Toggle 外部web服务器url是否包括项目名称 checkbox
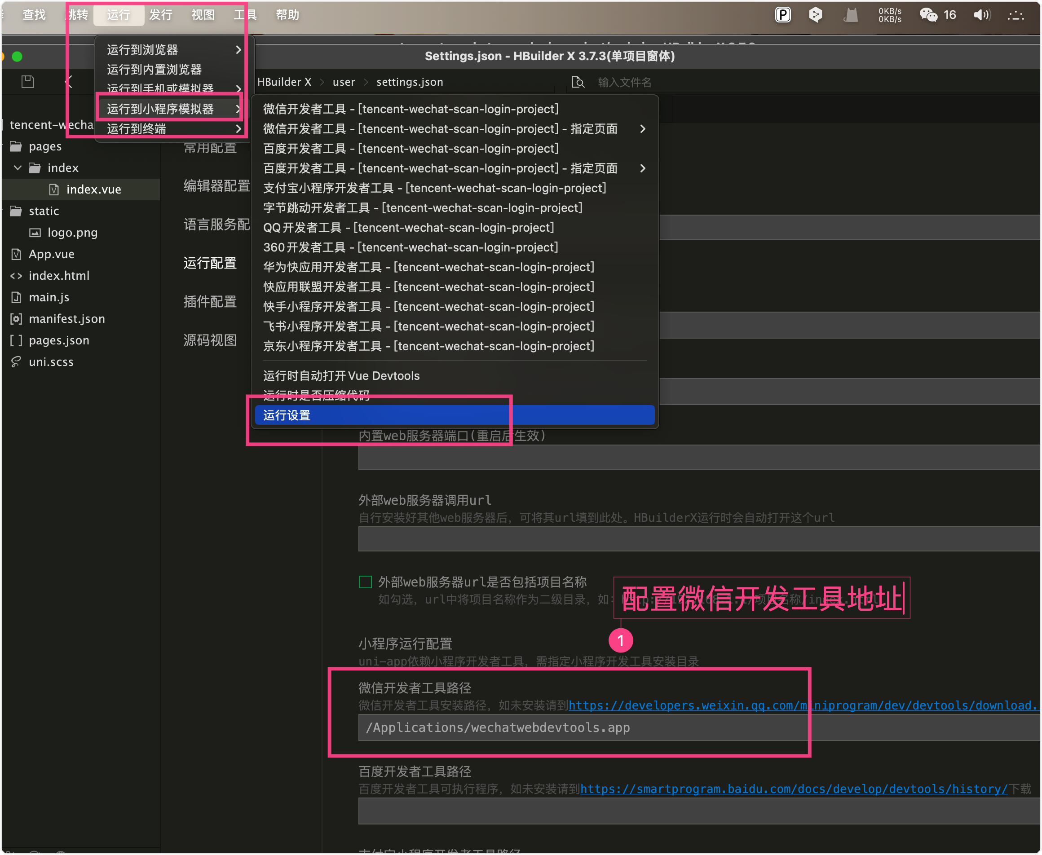This screenshot has width=1042, height=855. [366, 582]
